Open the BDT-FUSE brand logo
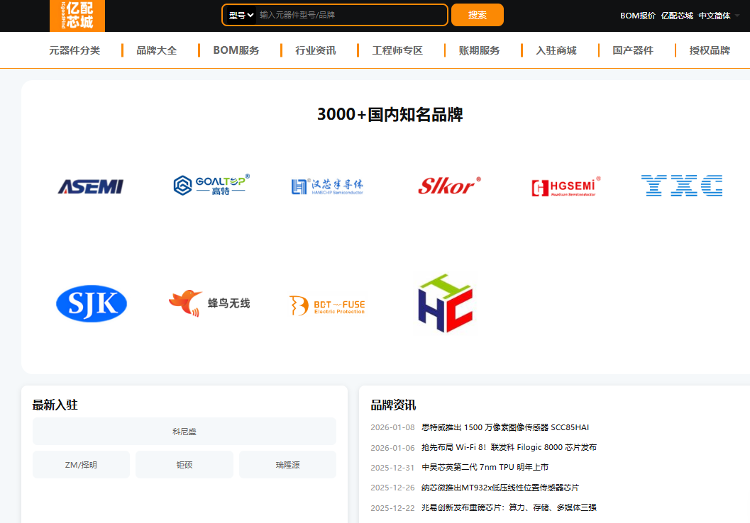Image resolution: width=750 pixels, height=523 pixels. coord(327,305)
